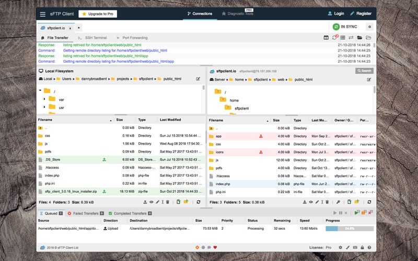Click the Register link
Image resolution: width=418 pixels, height=261 pixels.
coord(361,14)
